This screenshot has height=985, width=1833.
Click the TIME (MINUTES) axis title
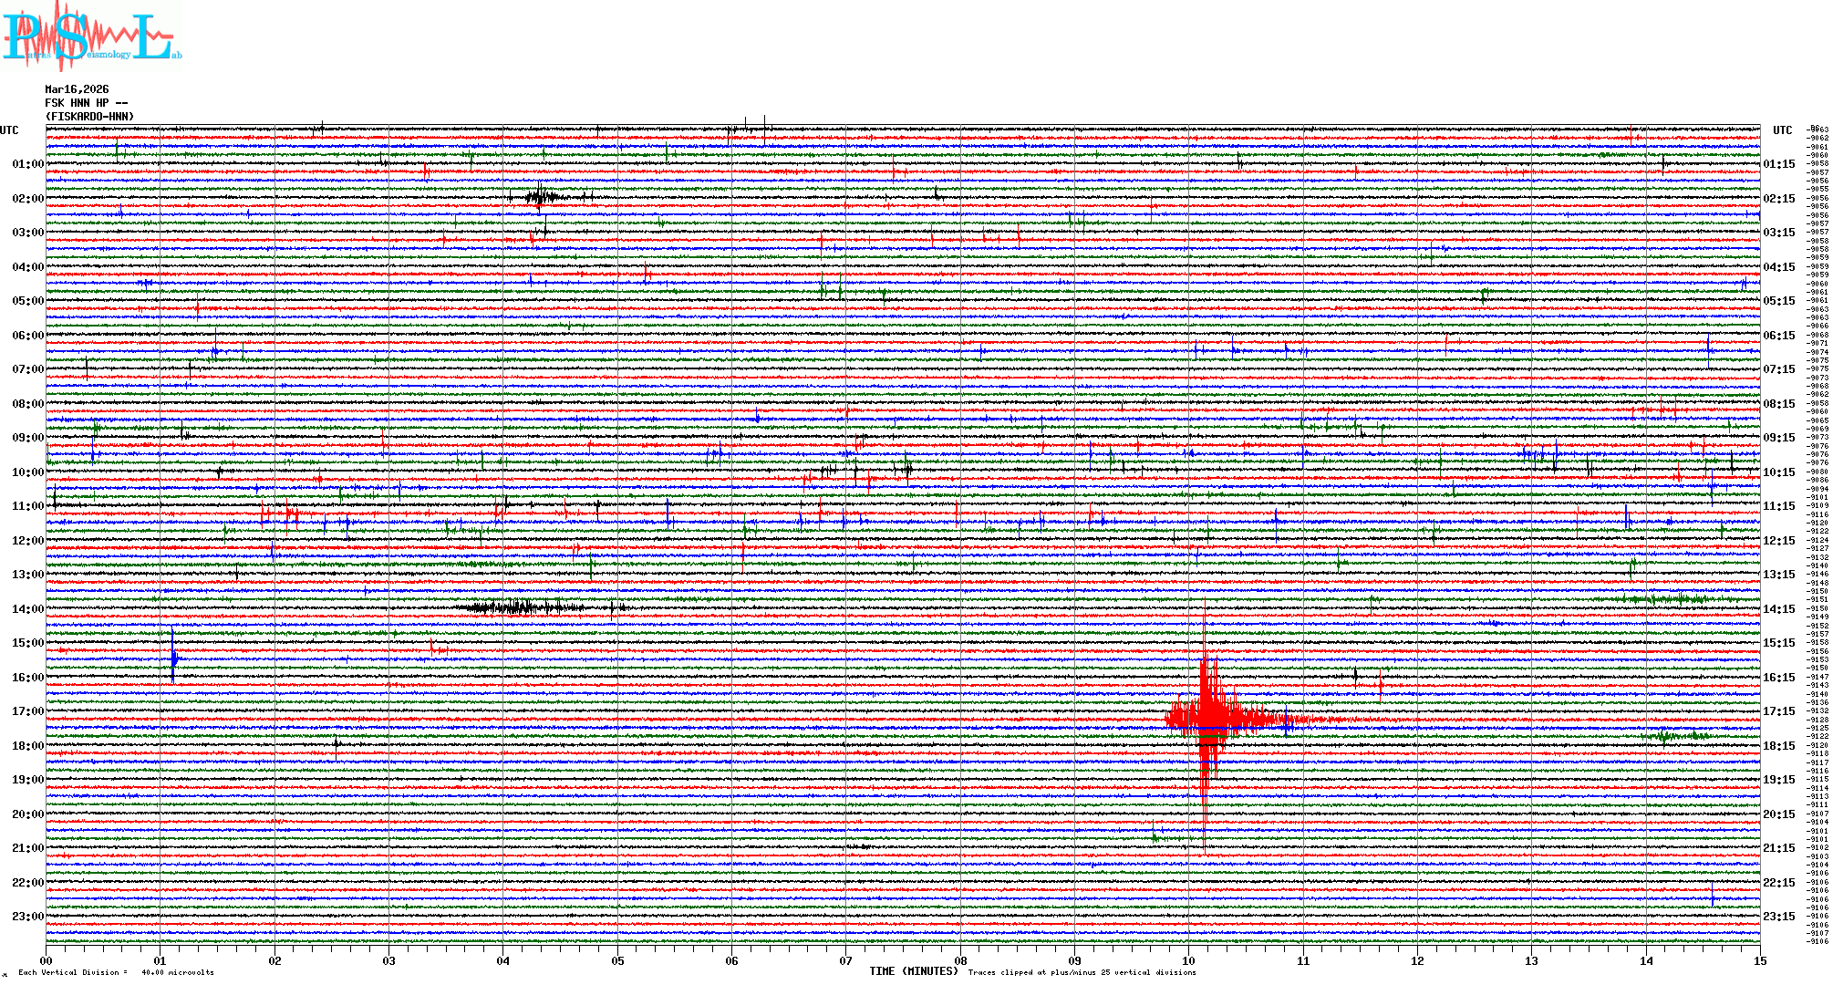pyautogui.click(x=913, y=971)
